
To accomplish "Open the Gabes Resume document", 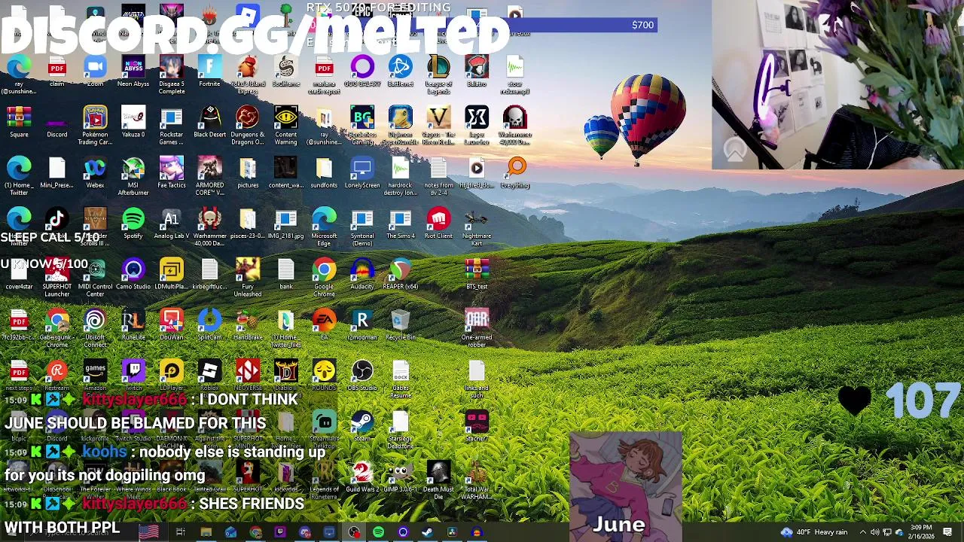I will click(x=400, y=378).
